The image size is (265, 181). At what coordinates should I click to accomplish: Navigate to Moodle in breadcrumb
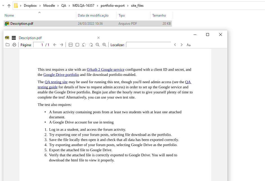pyautogui.click(x=49, y=6)
